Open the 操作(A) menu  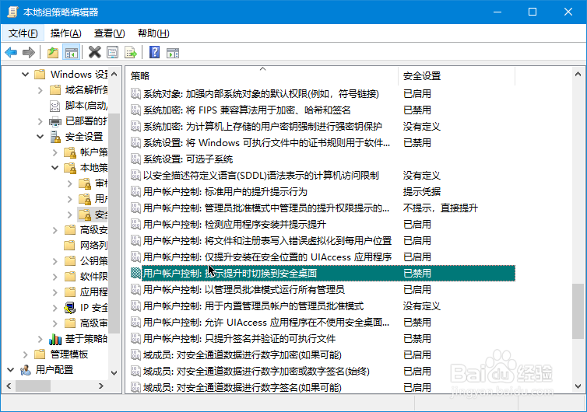[65, 33]
